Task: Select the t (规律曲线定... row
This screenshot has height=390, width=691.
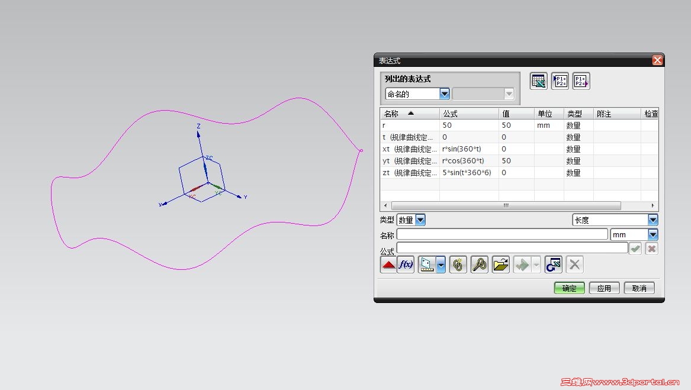Action: click(519, 137)
